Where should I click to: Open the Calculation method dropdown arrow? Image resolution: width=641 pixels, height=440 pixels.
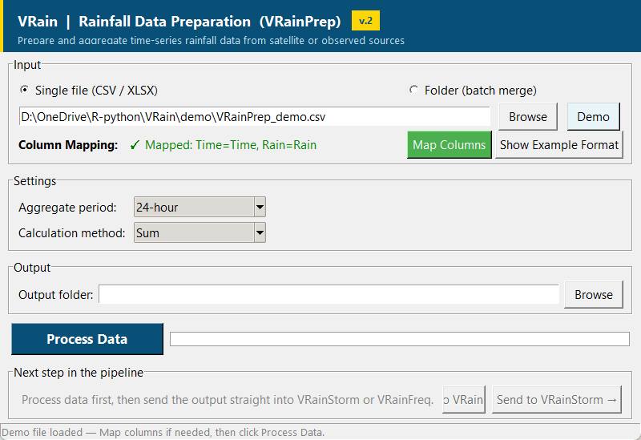pyautogui.click(x=260, y=232)
